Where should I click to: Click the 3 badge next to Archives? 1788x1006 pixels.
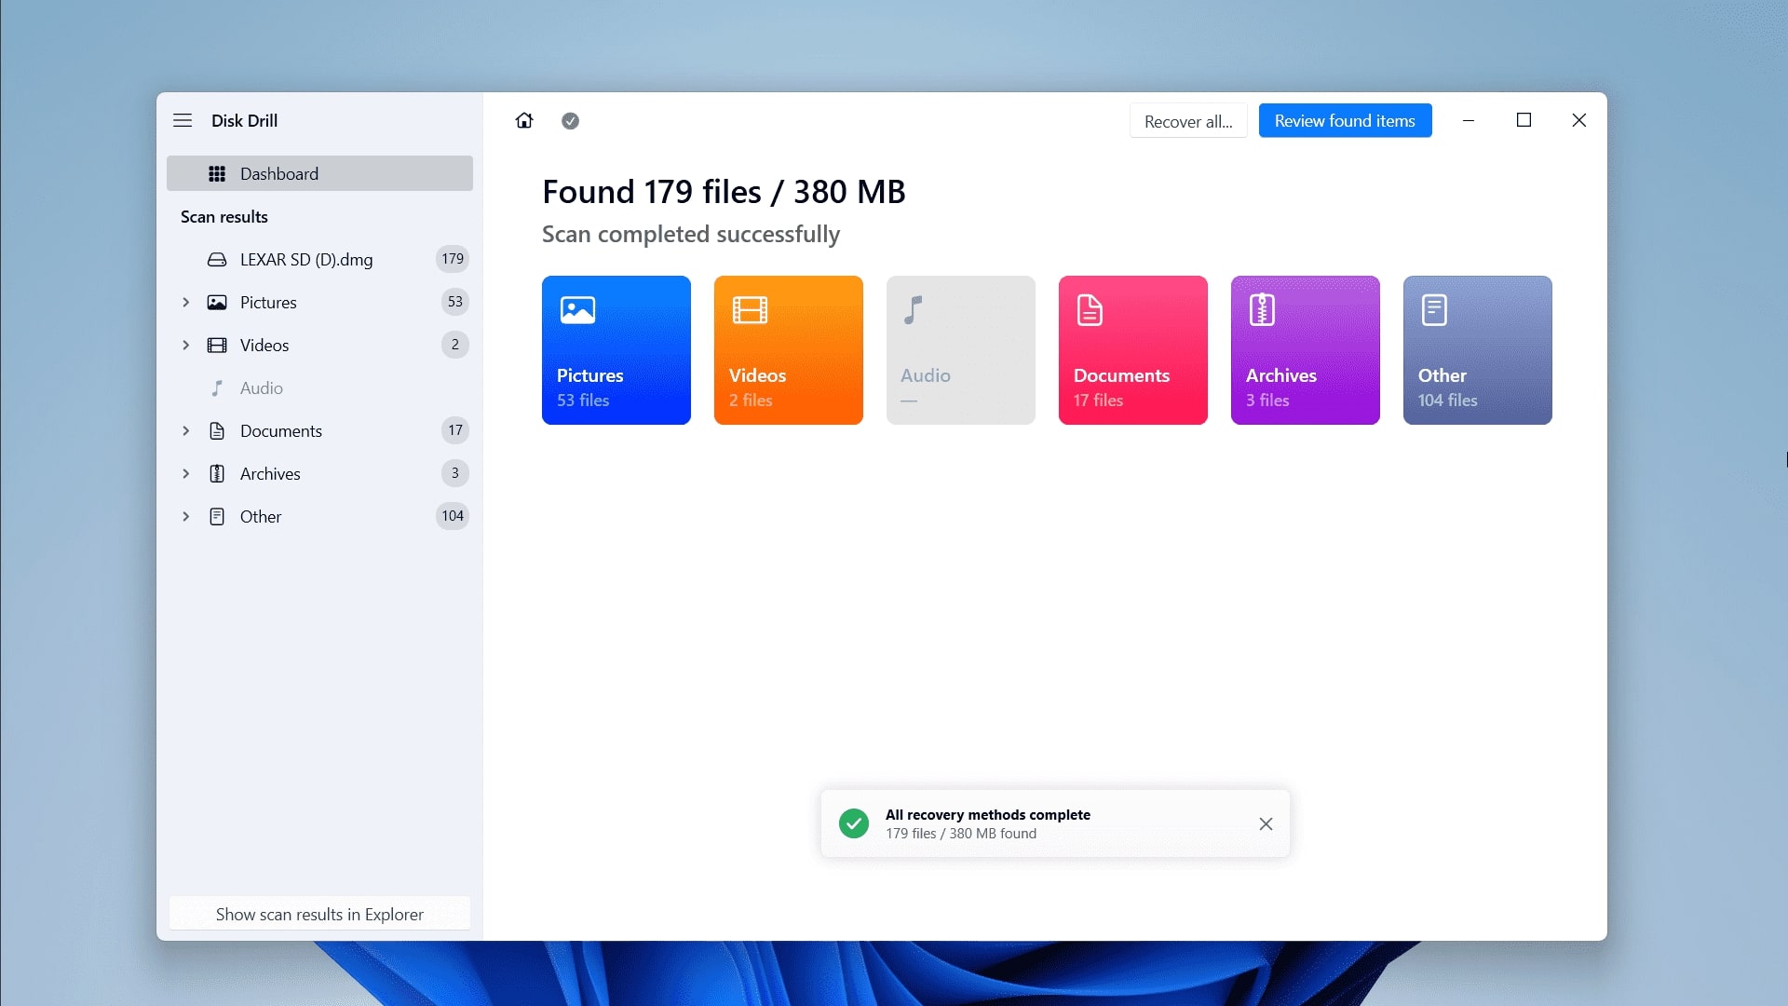pos(454,473)
